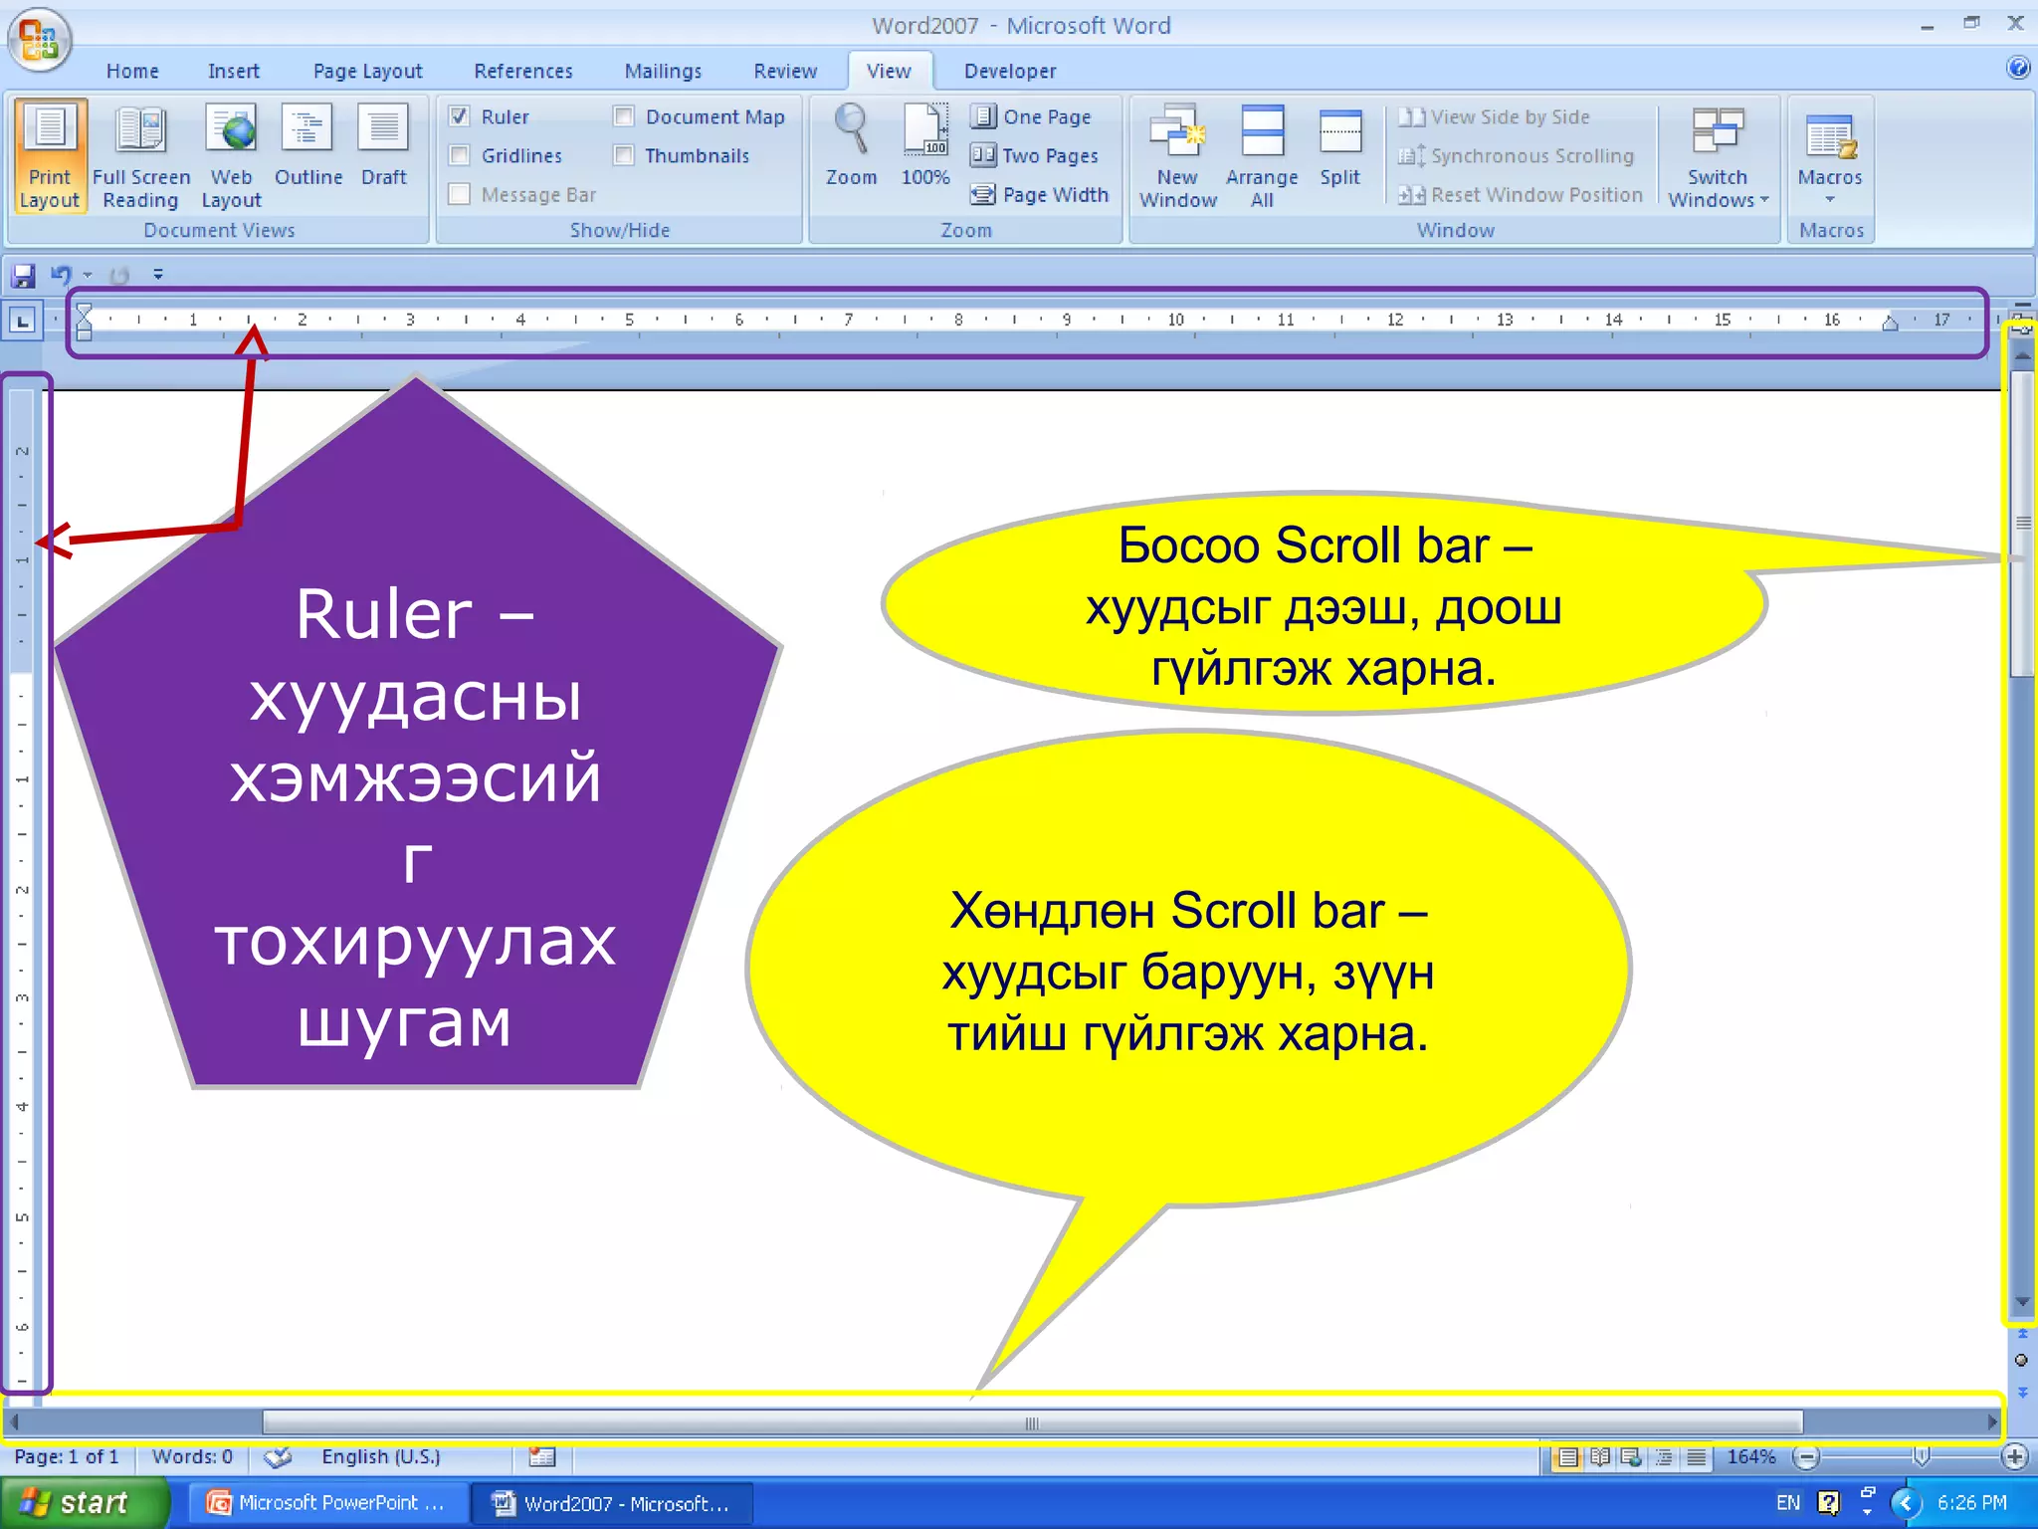Image resolution: width=2038 pixels, height=1529 pixels.
Task: Click the horizontal scrollbar left arrow
Action: tap(14, 1422)
